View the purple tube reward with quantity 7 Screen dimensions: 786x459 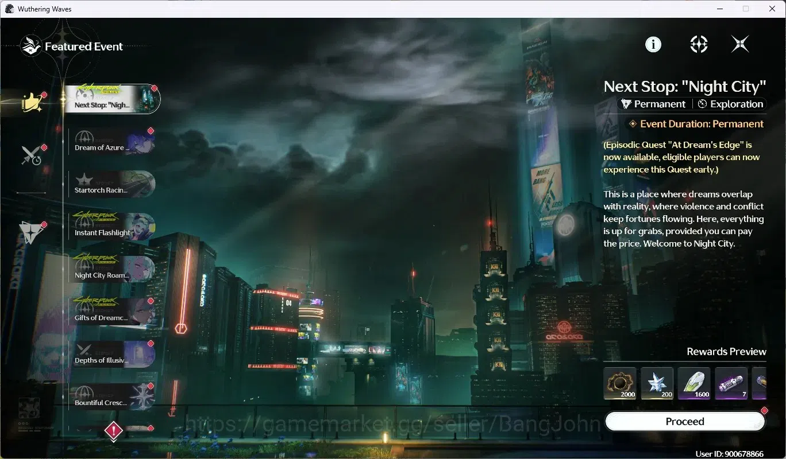[x=731, y=383]
